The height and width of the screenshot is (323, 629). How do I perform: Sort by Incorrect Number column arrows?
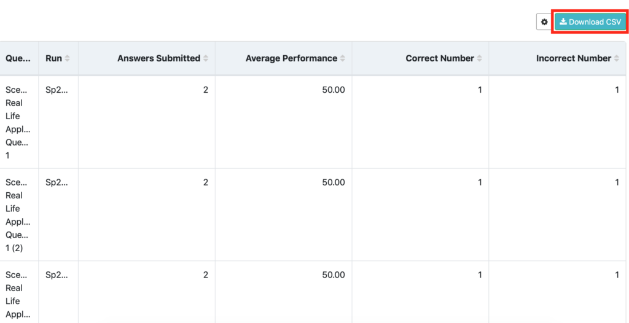[x=615, y=58]
